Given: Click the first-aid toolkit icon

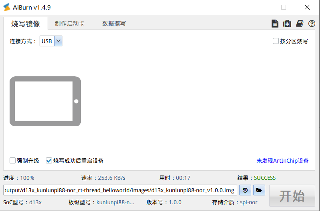Looking at the screenshot, I should coord(287,24).
